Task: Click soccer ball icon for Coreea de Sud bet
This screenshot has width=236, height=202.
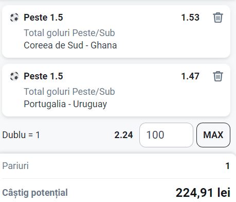Action: [x=14, y=18]
